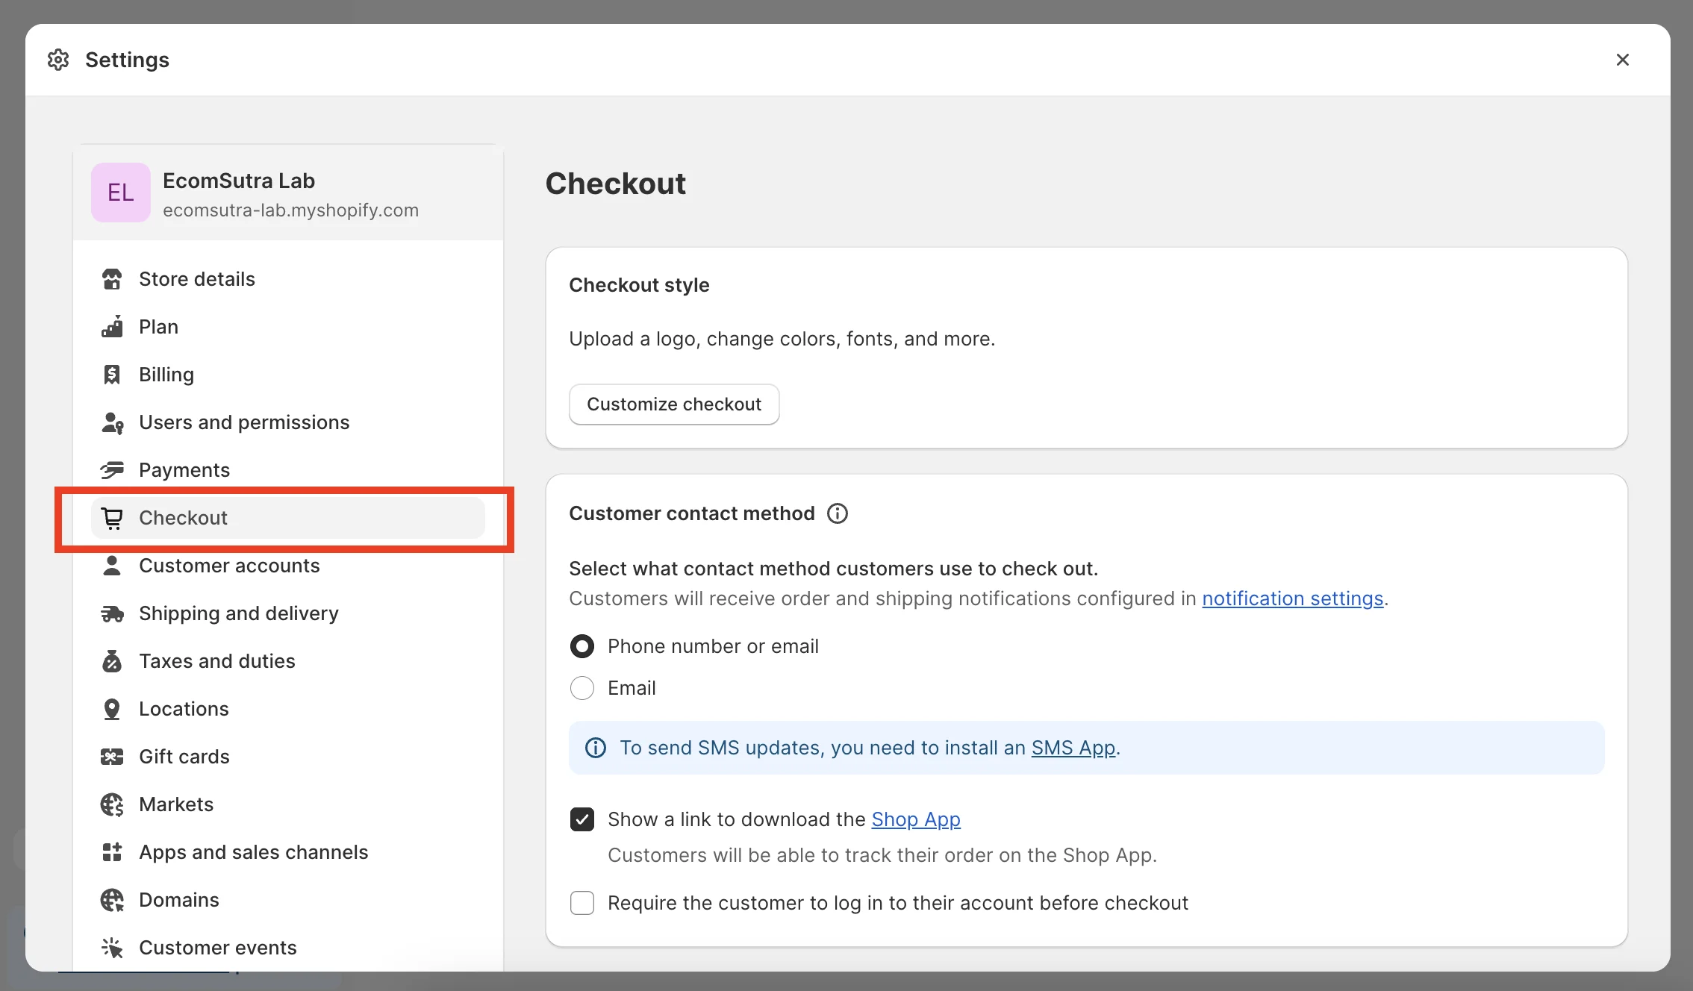The height and width of the screenshot is (991, 1693).
Task: Enable require customer login before checkout
Action: click(x=582, y=903)
